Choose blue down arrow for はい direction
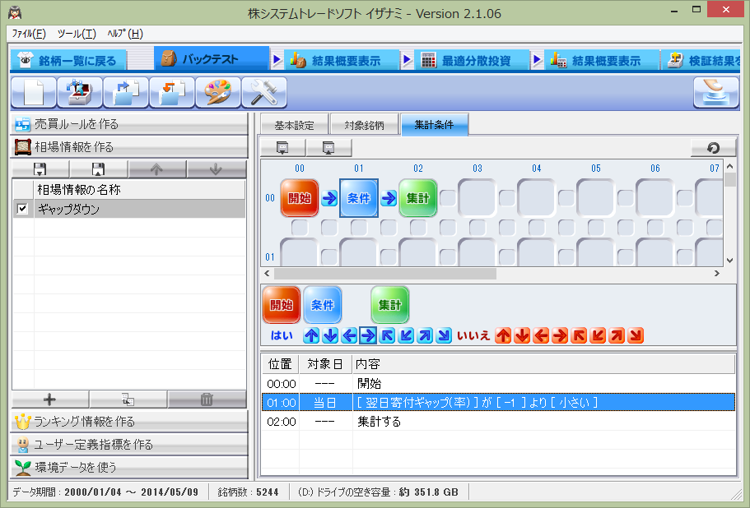750x508 pixels. pos(330,335)
